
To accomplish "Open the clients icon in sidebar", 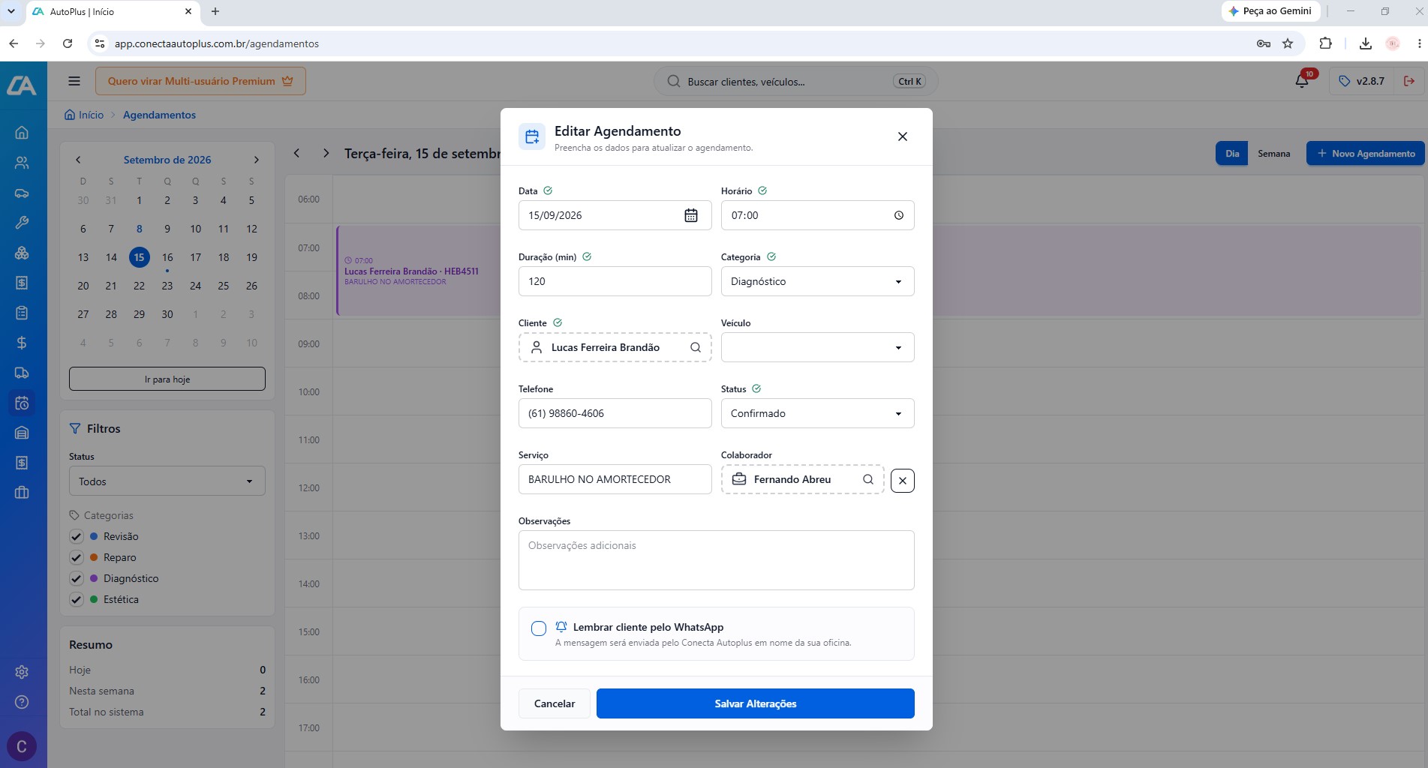I will (x=22, y=163).
